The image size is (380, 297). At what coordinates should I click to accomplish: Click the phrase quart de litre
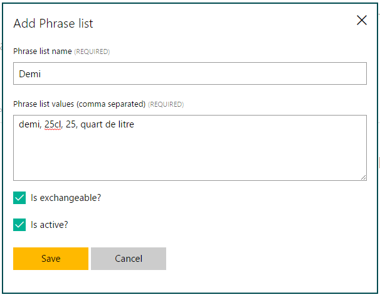pyautogui.click(x=107, y=125)
